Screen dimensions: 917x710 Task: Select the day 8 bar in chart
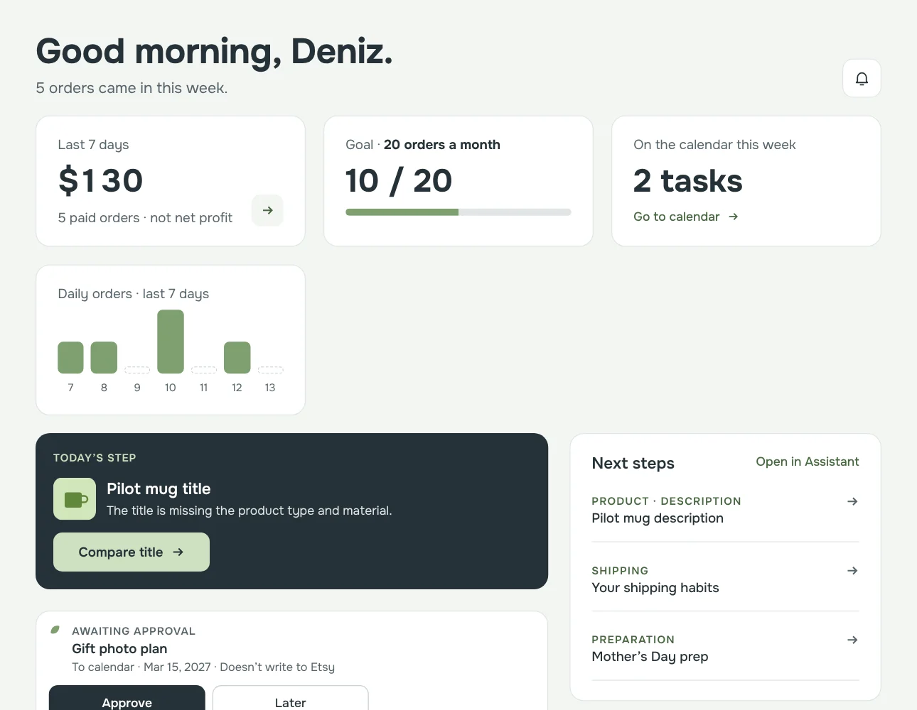104,357
